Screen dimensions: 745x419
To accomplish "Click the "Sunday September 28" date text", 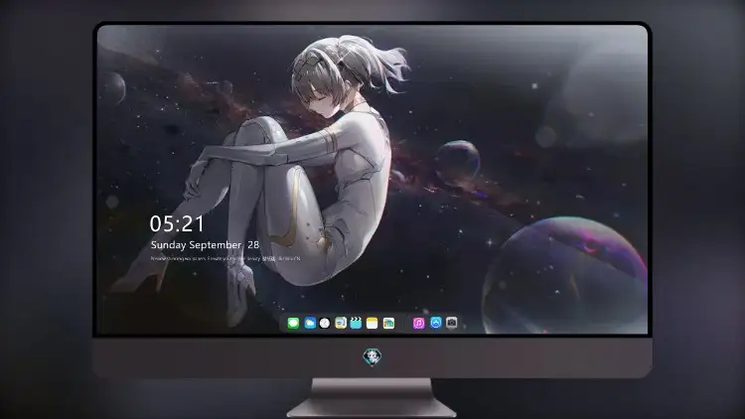I will click(x=205, y=245).
